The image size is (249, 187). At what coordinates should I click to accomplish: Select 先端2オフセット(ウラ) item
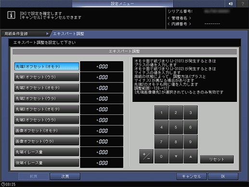[x=47, y=98]
